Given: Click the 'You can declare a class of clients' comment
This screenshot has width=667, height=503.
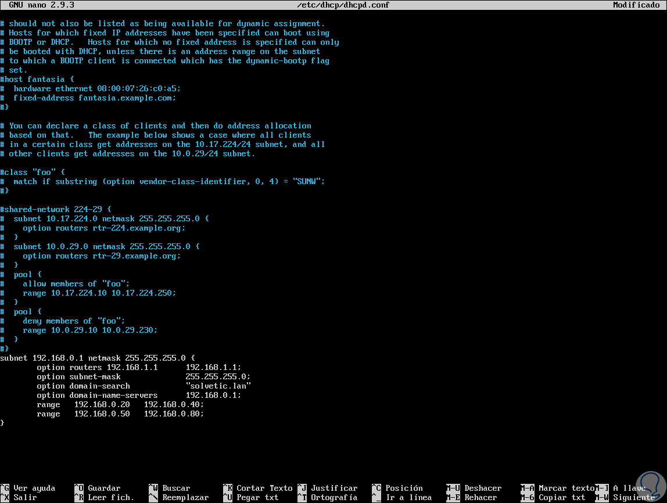Looking at the screenshot, I should click(x=156, y=126).
